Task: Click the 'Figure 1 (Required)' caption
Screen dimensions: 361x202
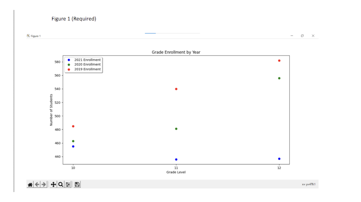Action: pyautogui.click(x=74, y=19)
